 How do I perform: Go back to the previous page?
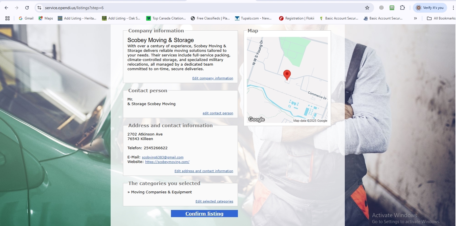[x=6, y=8]
